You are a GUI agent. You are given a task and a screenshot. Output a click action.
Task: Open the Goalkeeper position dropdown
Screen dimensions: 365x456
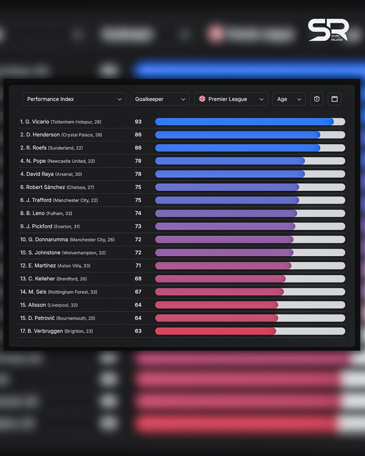pyautogui.click(x=160, y=99)
